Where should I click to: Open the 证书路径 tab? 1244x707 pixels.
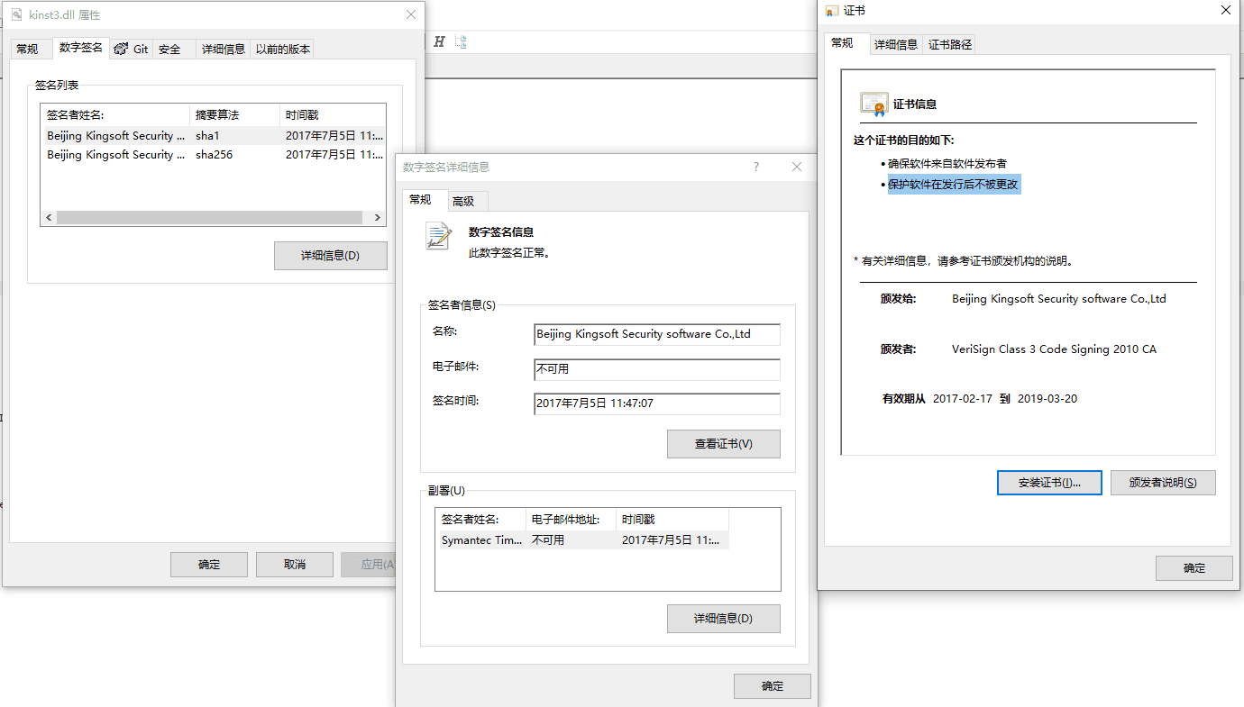950,44
